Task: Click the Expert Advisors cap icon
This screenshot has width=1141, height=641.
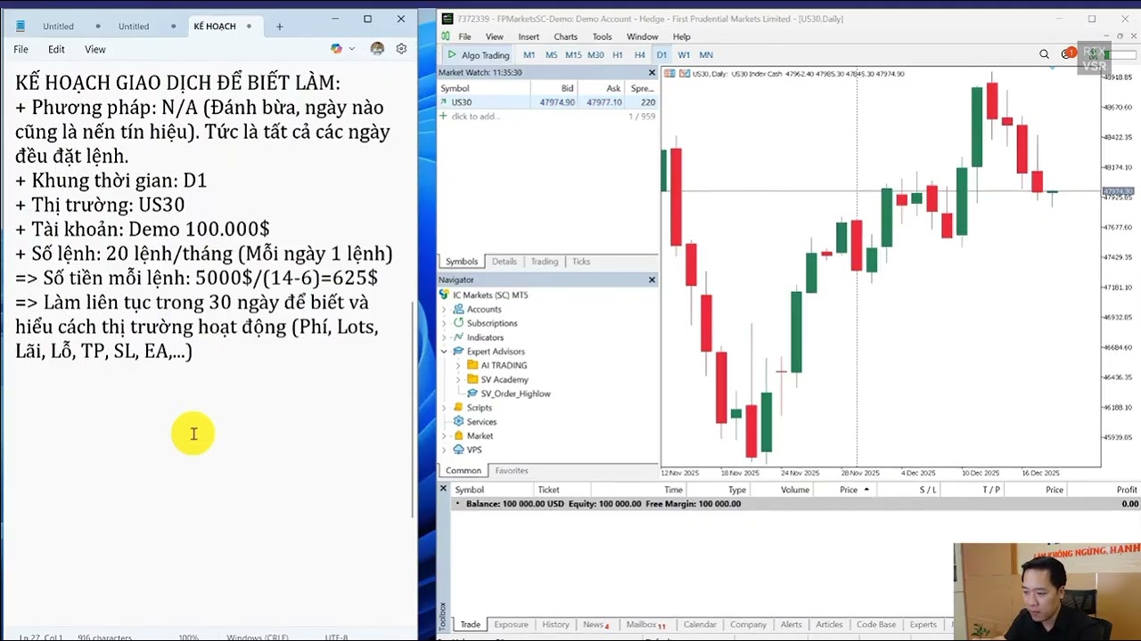Action: [x=458, y=352]
